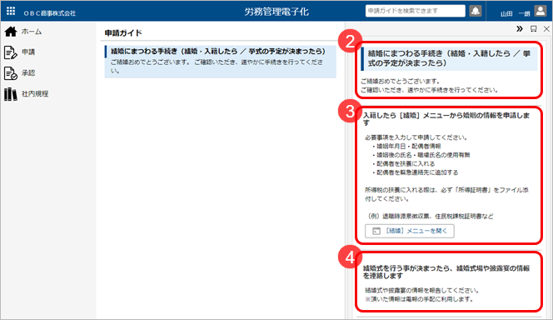The width and height of the screenshot is (553, 320).
Task: Click the 申請ガイド search field
Action: click(x=415, y=11)
